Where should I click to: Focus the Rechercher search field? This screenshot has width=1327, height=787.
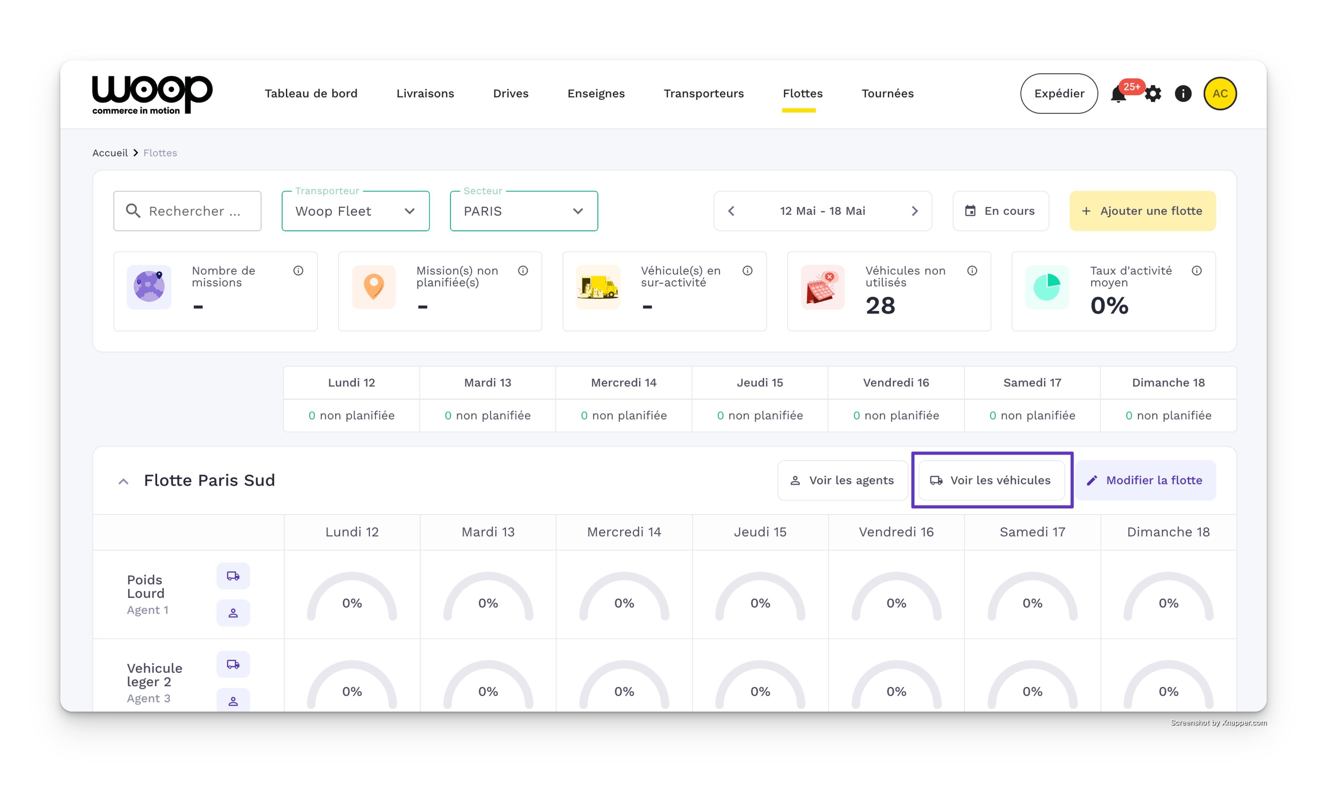pyautogui.click(x=187, y=211)
